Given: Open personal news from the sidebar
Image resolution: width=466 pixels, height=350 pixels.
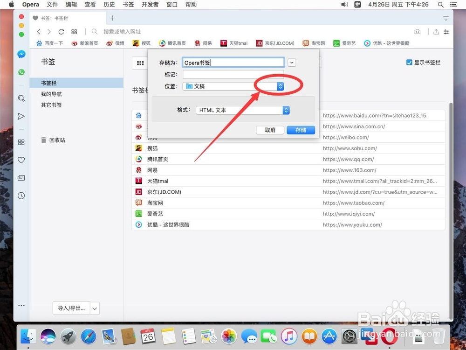Looking at the screenshot, I should (x=21, y=178).
